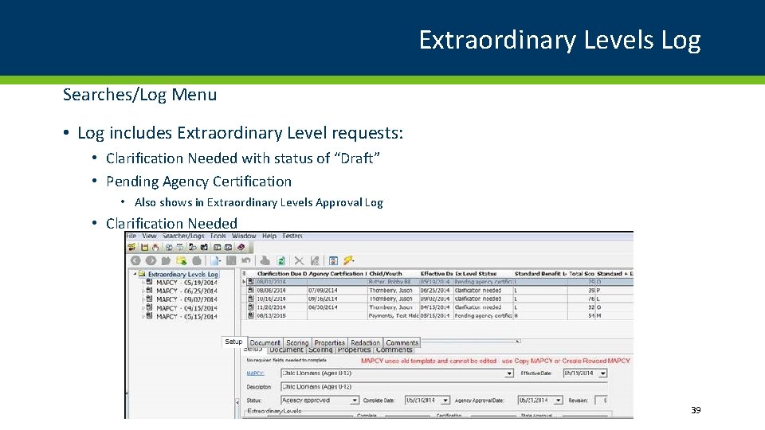Click cell "Rutter, Robby Bil"

point(393,282)
